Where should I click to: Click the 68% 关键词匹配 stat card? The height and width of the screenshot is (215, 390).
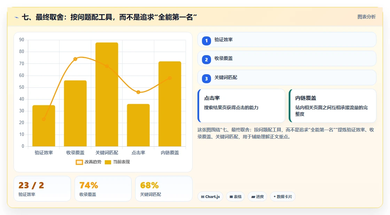pyautogui.click(x=164, y=189)
